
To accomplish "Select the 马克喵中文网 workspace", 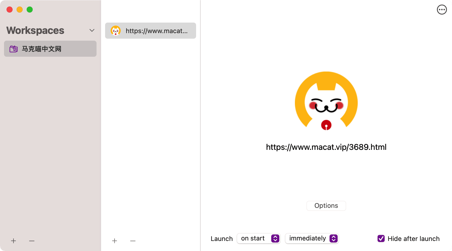I will click(50, 49).
